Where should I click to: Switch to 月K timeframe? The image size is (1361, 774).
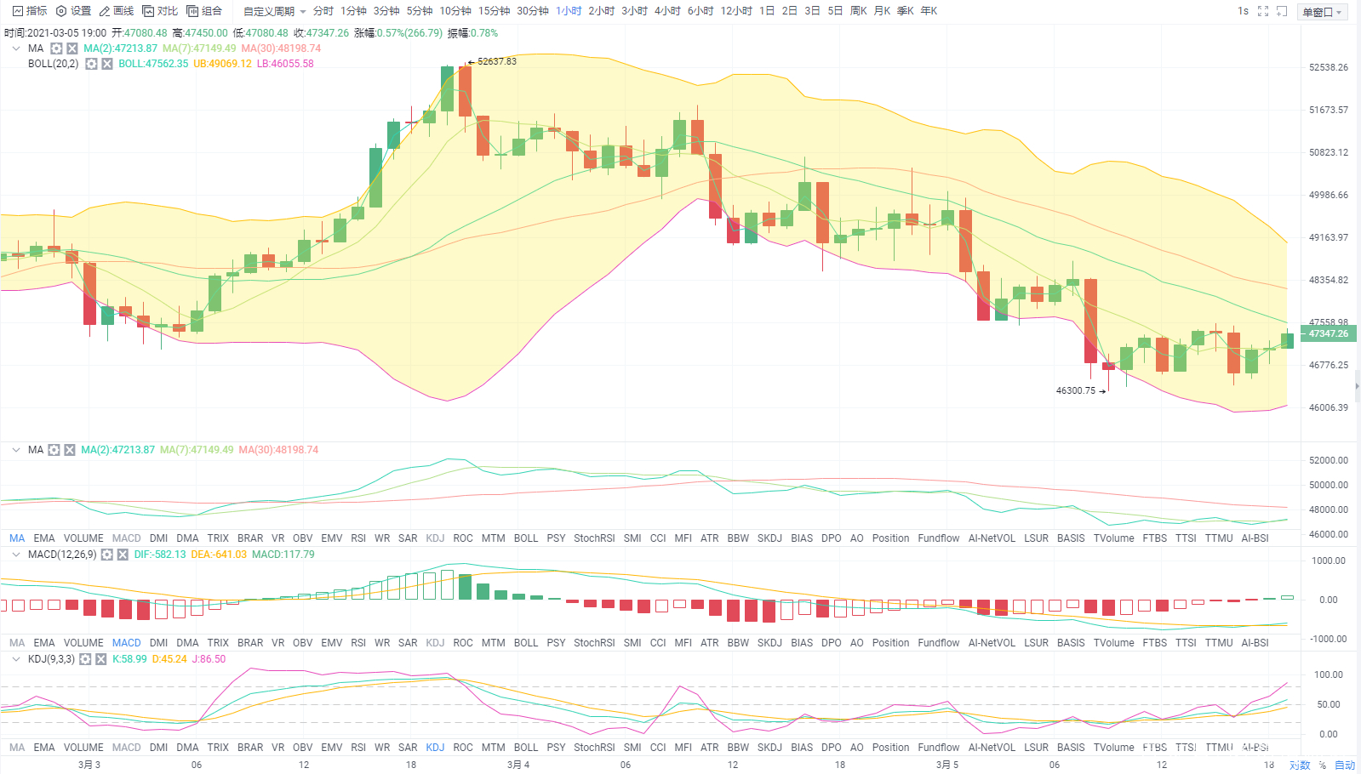[x=882, y=11]
